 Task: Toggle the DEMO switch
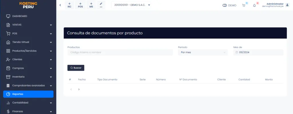click(x=225, y=5)
